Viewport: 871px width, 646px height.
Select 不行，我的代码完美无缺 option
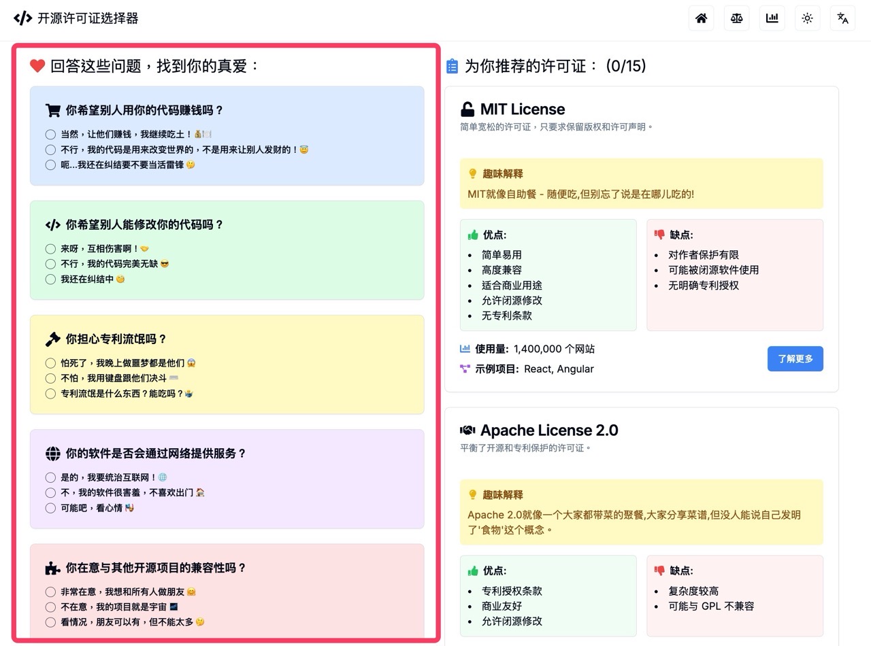[50, 264]
